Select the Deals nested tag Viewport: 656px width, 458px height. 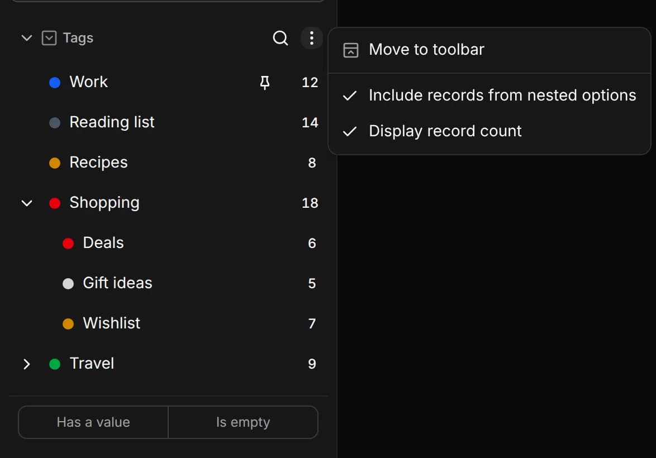169,244
